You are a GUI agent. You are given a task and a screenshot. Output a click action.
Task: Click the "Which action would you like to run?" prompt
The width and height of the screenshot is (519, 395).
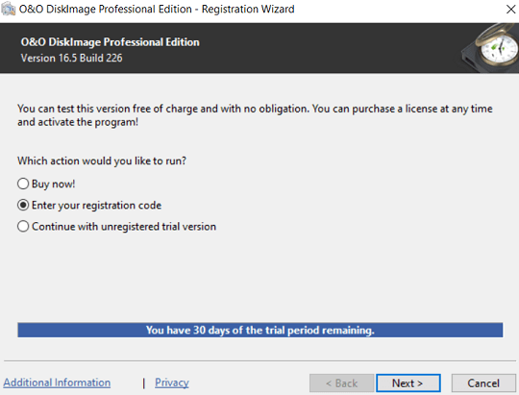(102, 160)
